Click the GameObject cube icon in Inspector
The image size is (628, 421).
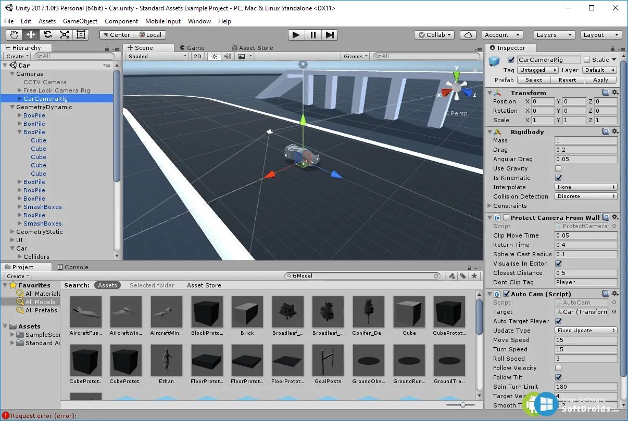coord(494,62)
